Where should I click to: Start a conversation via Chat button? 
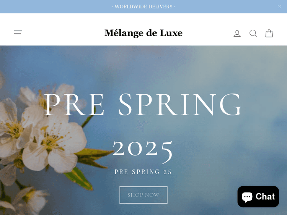tap(258, 197)
